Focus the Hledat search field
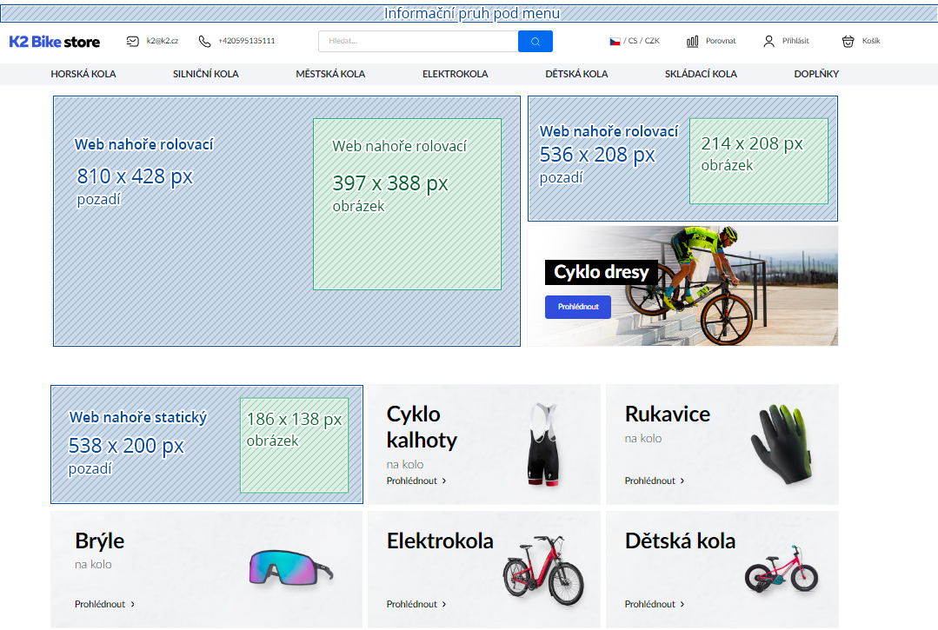 [x=418, y=41]
